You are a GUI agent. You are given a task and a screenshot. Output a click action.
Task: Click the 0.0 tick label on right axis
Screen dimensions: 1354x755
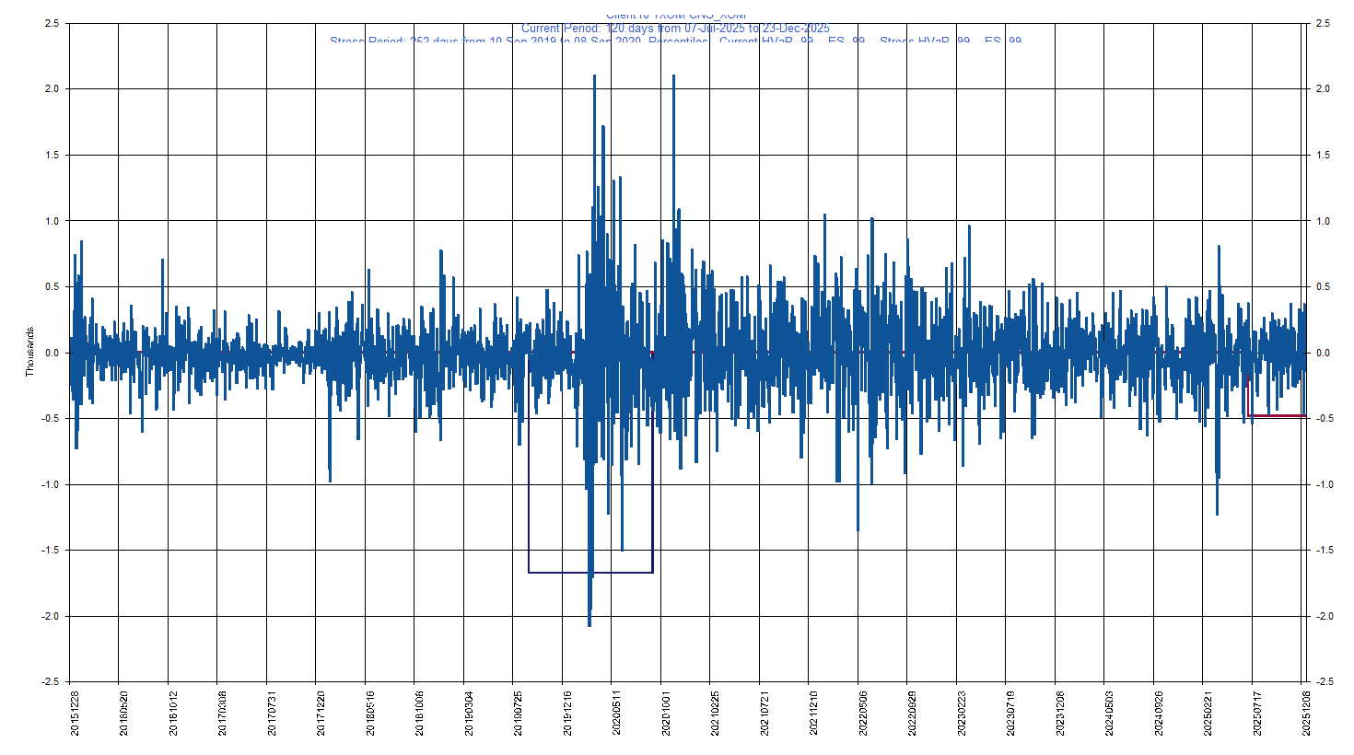(1323, 353)
